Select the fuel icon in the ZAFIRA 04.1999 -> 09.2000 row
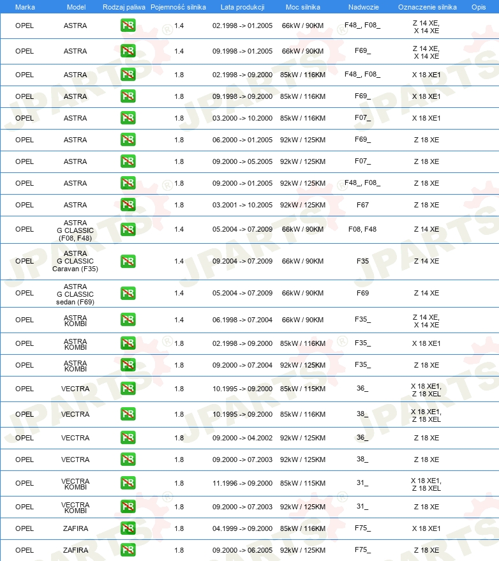The width and height of the screenshot is (499, 561). point(128,528)
